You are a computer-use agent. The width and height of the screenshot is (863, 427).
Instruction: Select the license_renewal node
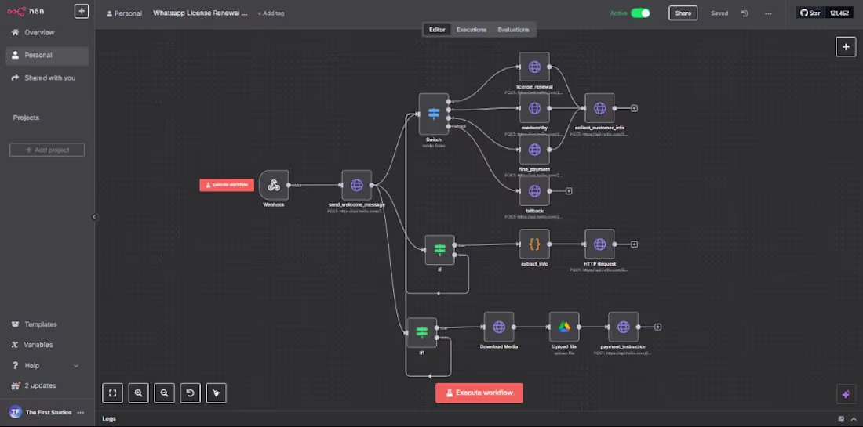coord(534,67)
